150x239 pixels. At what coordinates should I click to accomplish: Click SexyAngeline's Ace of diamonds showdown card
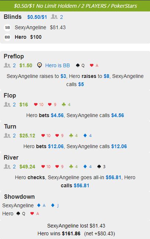(41, 205)
